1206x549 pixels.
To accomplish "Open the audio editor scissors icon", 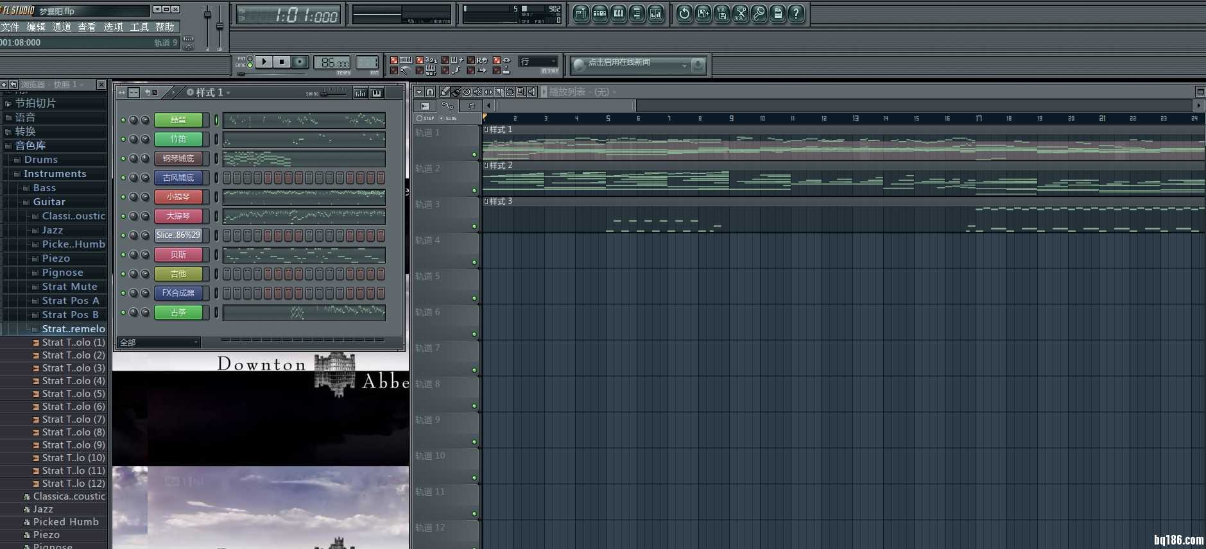I will (740, 13).
